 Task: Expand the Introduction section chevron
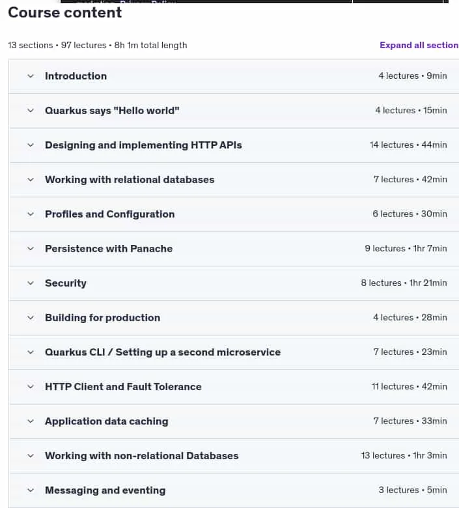[x=31, y=76]
